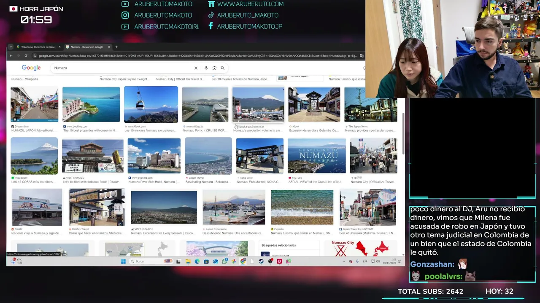540x303 pixels.
Task: Go forward in Chrome browser
Action: point(18,56)
